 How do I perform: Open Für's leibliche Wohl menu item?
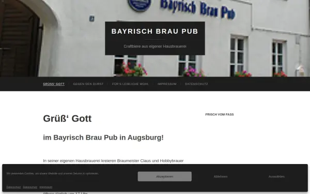[x=130, y=84]
